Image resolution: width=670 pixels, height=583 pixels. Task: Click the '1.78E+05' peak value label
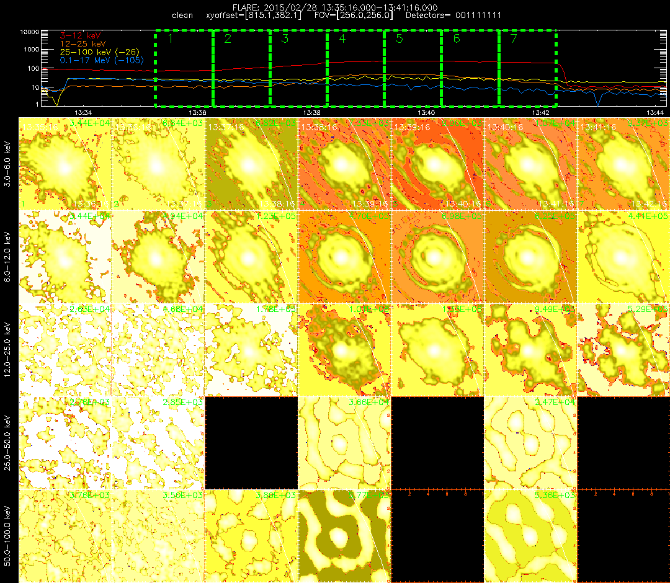click(x=276, y=309)
